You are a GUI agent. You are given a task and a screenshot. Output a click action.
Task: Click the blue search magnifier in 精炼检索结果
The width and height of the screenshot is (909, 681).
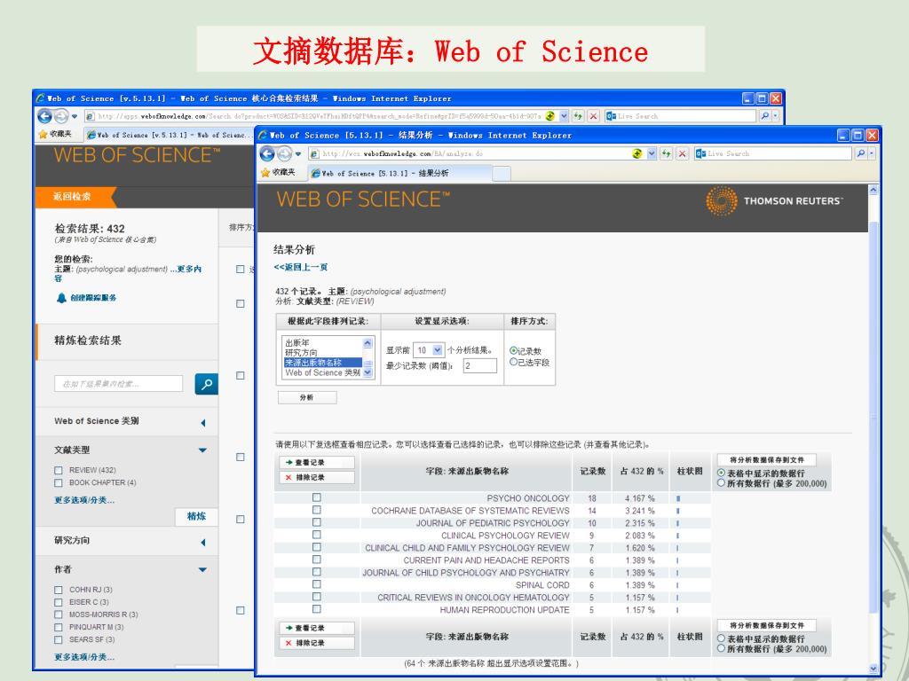pyautogui.click(x=206, y=384)
